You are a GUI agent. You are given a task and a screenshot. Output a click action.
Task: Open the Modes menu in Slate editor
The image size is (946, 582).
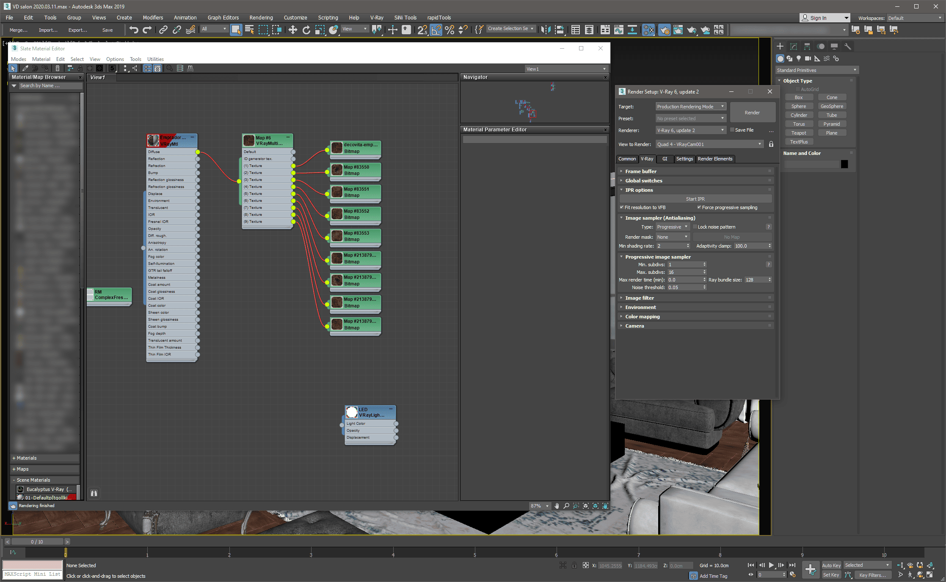[18, 59]
